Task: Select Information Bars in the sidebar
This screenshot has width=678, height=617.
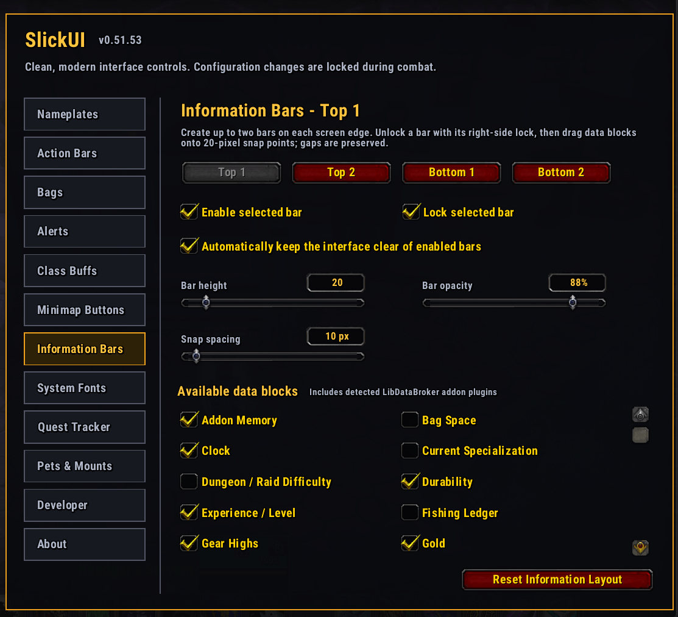Action: [x=85, y=349]
